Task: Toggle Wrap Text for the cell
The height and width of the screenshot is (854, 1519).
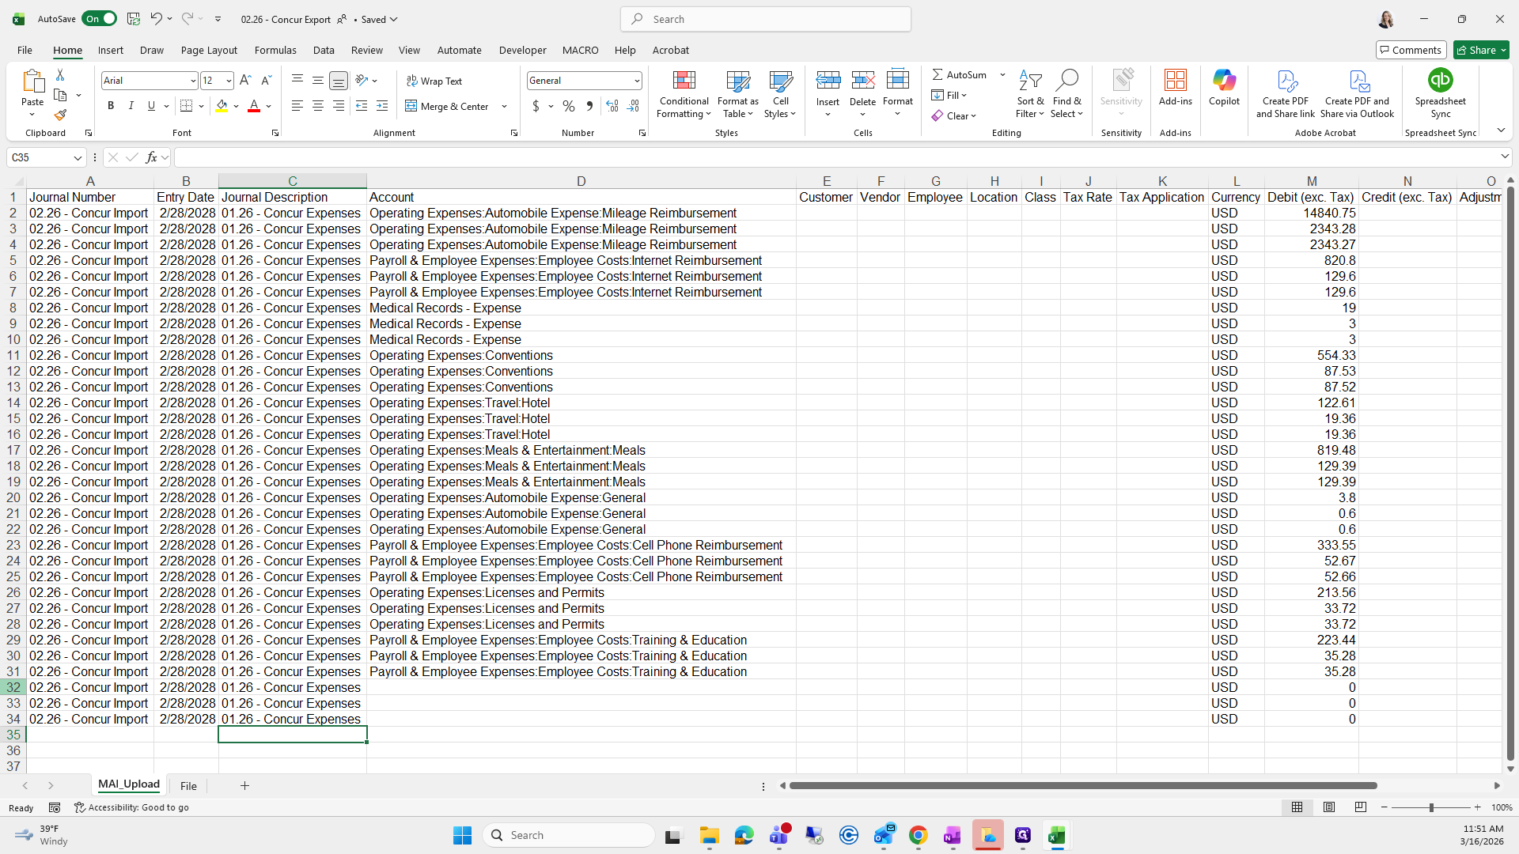Action: click(434, 81)
